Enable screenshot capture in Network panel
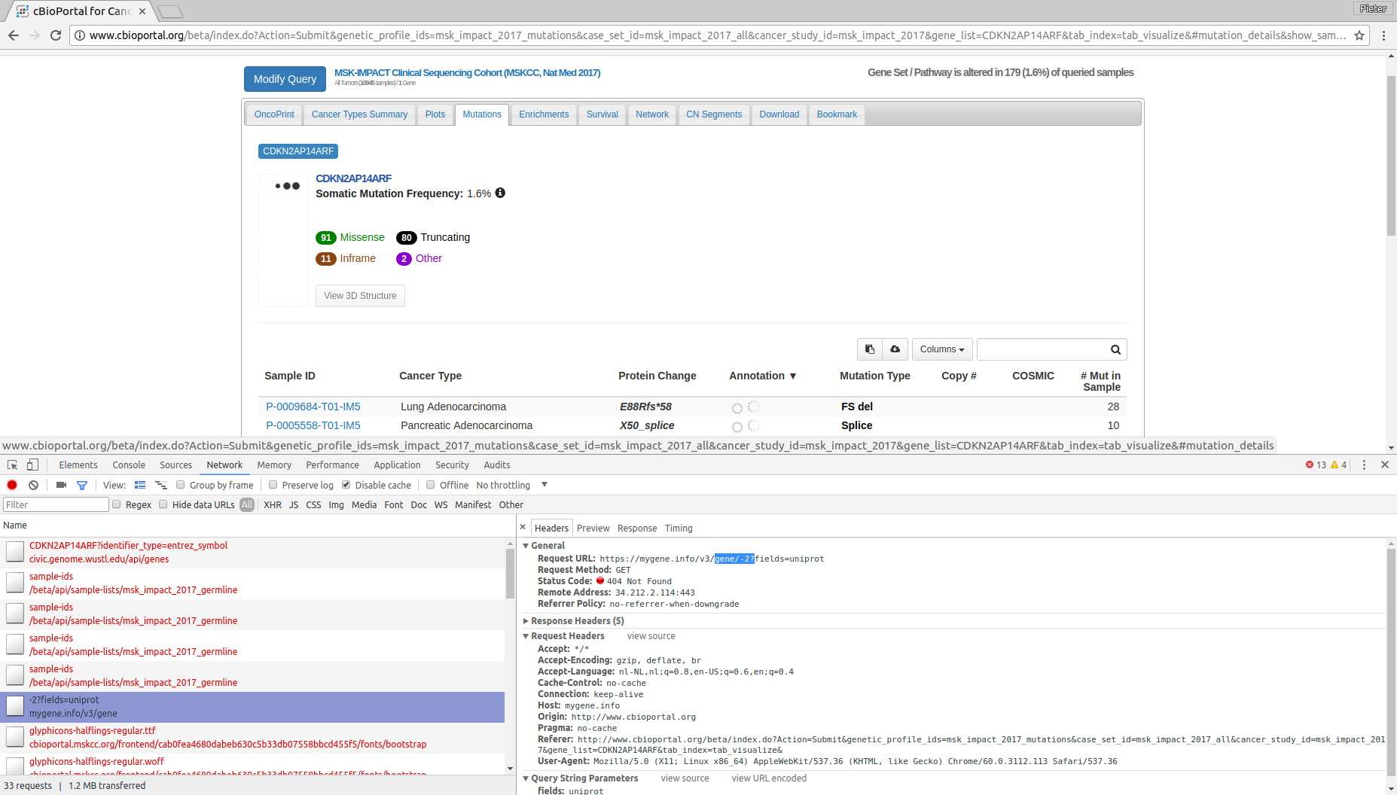This screenshot has height=795, width=1397. [x=61, y=485]
